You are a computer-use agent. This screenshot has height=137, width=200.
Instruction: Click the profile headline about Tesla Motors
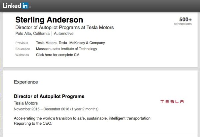[65, 28]
